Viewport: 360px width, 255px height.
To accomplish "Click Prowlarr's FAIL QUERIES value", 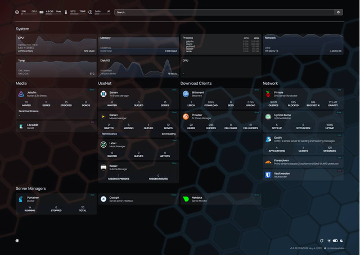I will [x=250, y=126].
